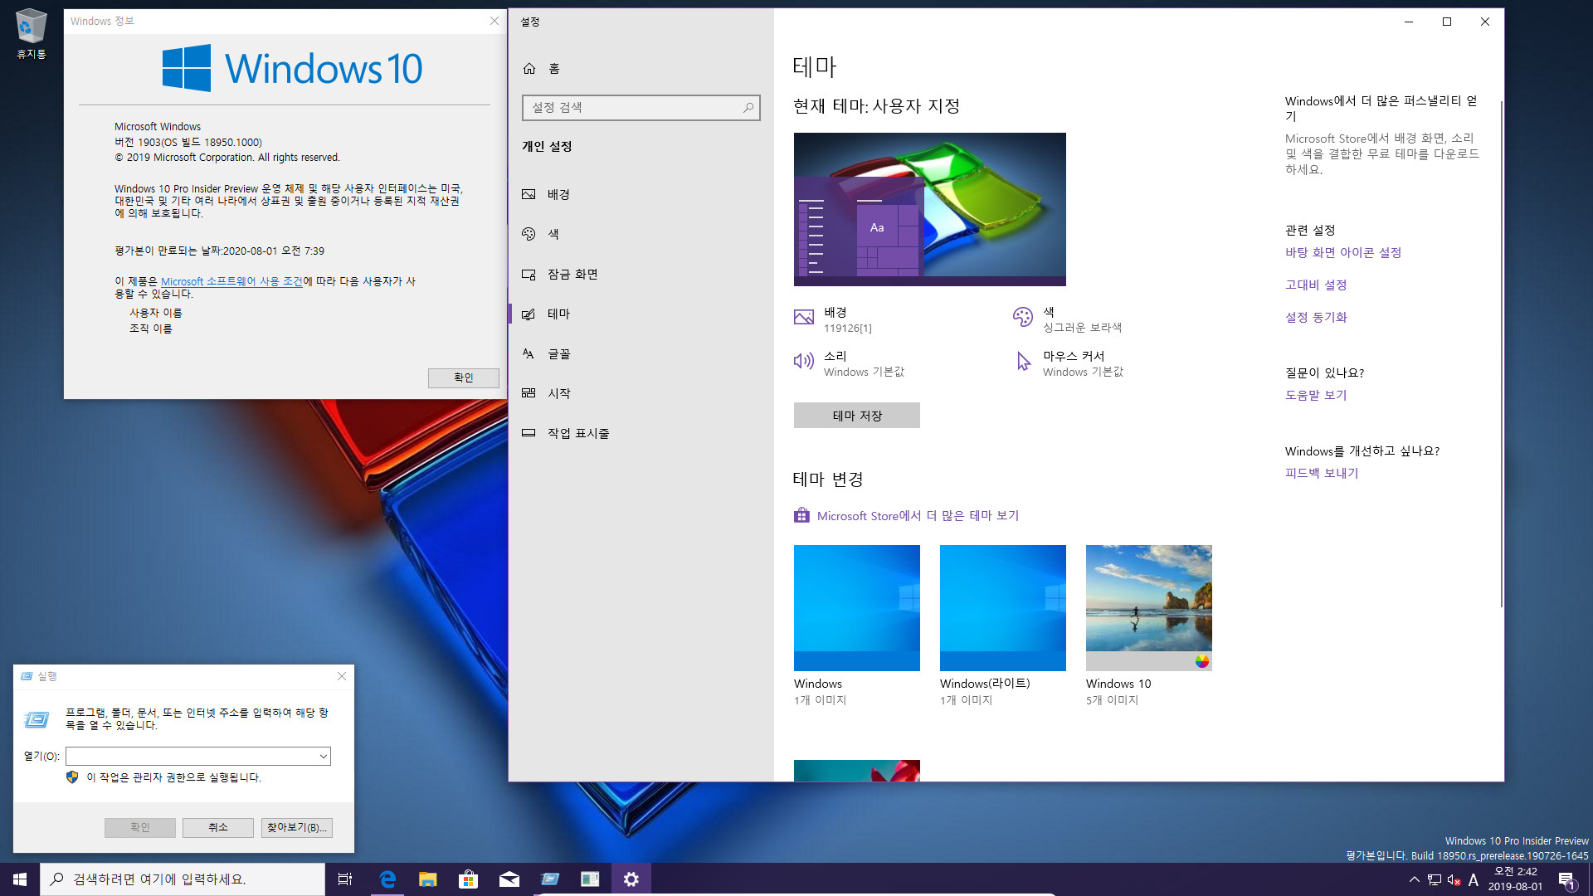Image resolution: width=1593 pixels, height=896 pixels.
Task: Click the Settings page vertical scrollbar
Action: click(1501, 353)
